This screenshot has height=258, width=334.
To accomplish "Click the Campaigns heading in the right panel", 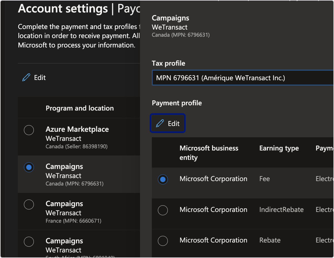I will click(170, 18).
